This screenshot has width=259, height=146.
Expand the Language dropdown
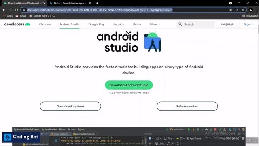pyautogui.click(x=229, y=24)
